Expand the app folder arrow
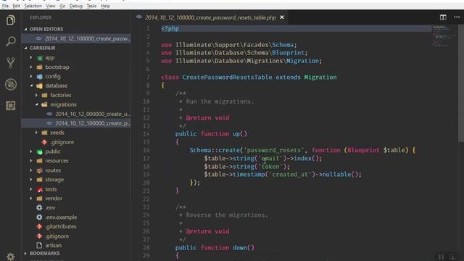The width and height of the screenshot is (464, 261). (31, 57)
